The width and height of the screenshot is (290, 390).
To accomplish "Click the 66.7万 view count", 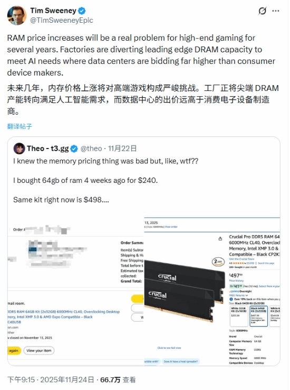I will pyautogui.click(x=110, y=380).
